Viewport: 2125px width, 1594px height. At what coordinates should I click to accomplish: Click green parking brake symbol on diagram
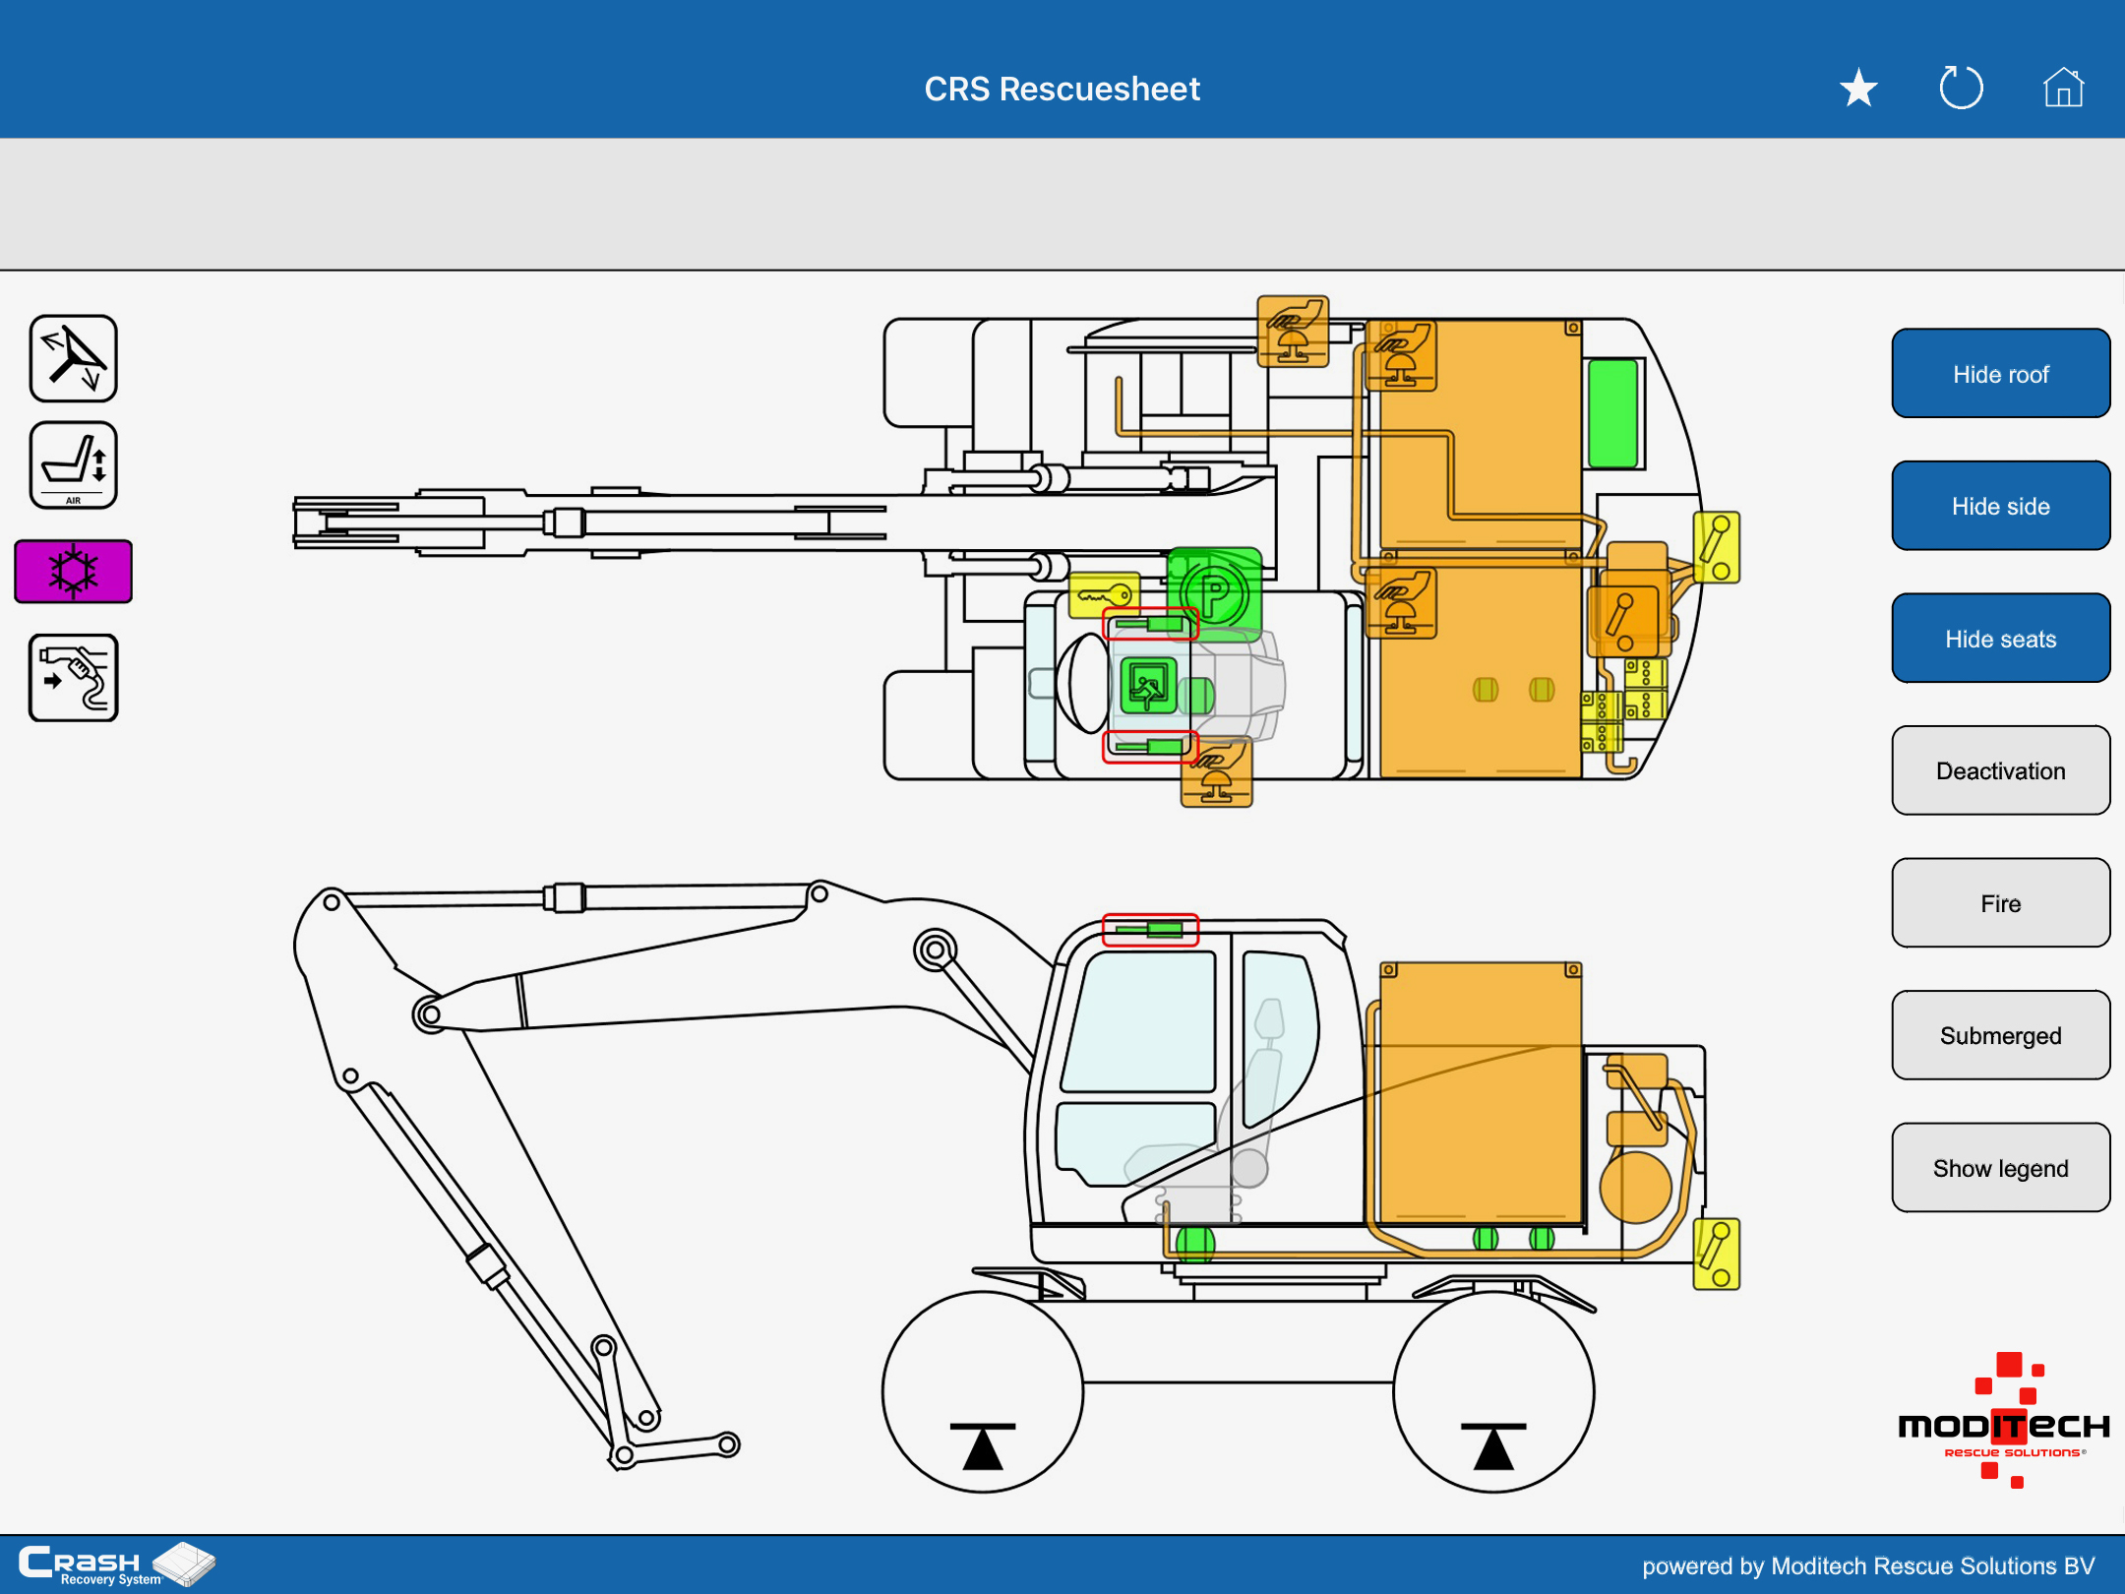1216,591
